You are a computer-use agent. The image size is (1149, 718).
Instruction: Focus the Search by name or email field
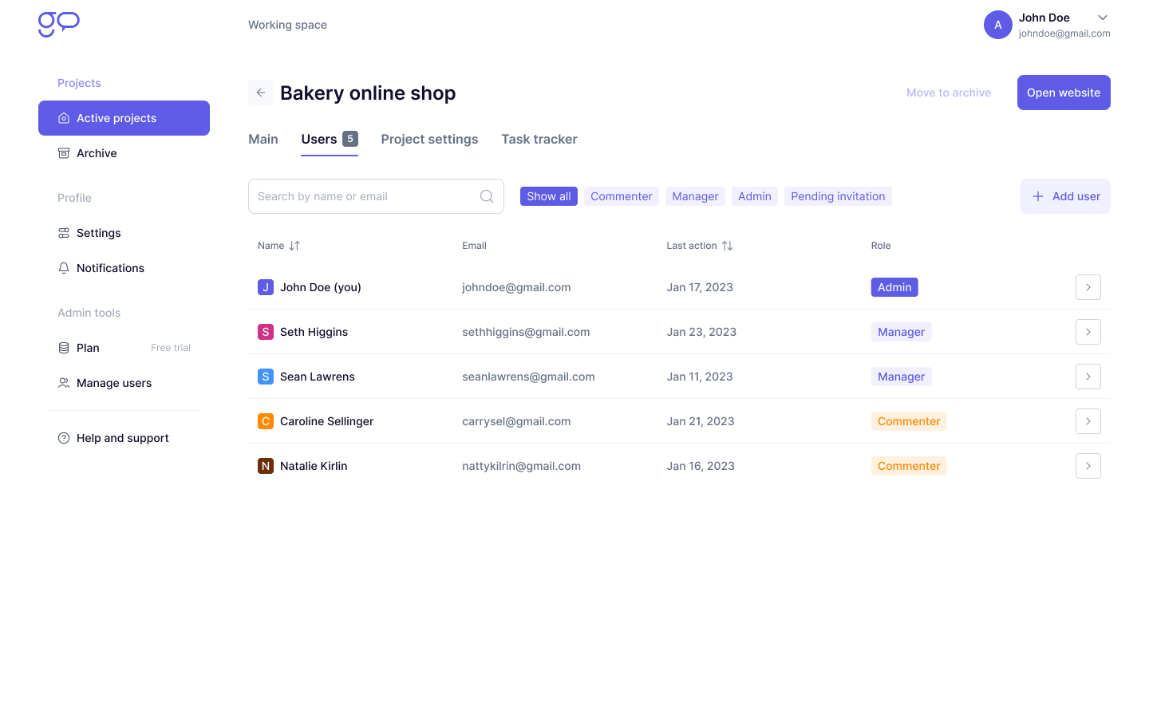363,196
